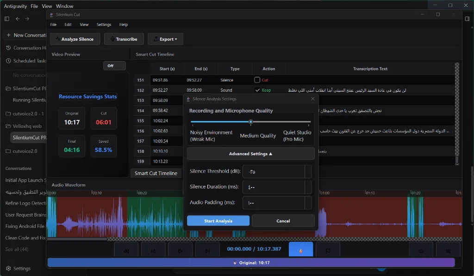Select row number 158 in timeline
474x276 pixels.
point(141,151)
